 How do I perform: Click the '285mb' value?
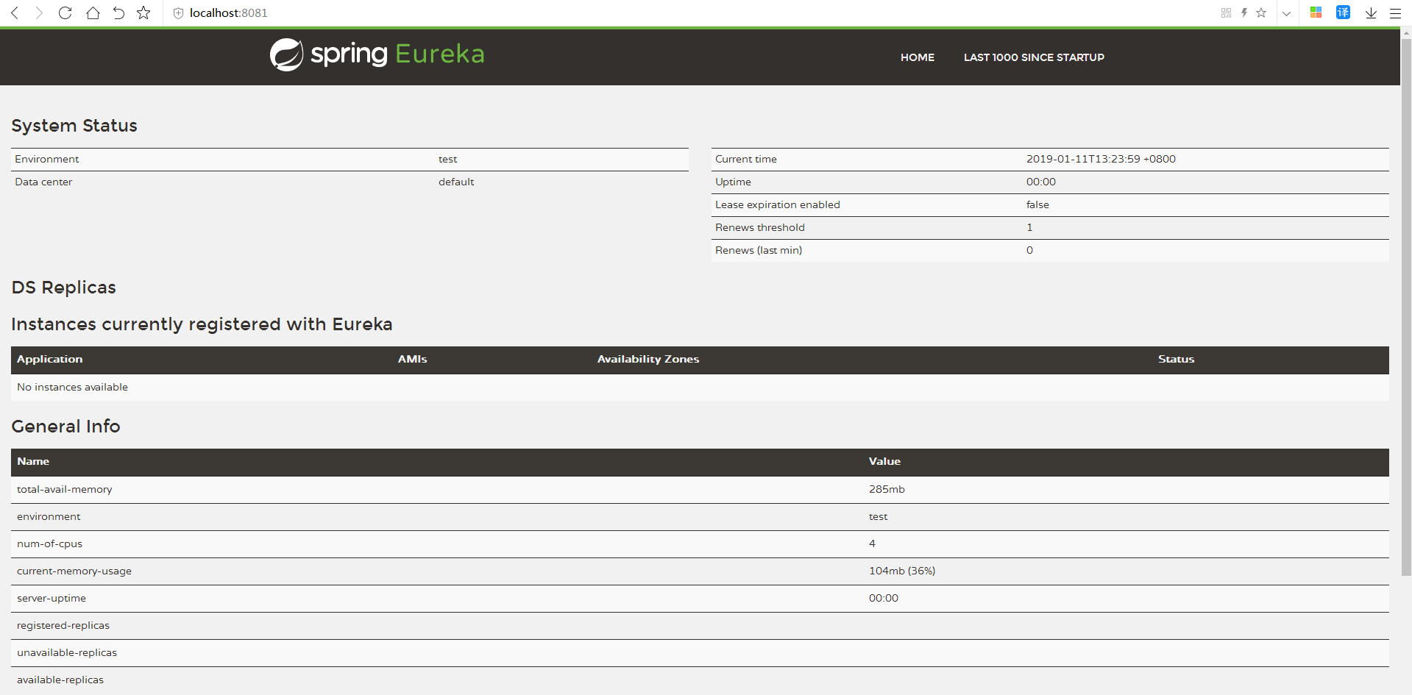(x=887, y=489)
